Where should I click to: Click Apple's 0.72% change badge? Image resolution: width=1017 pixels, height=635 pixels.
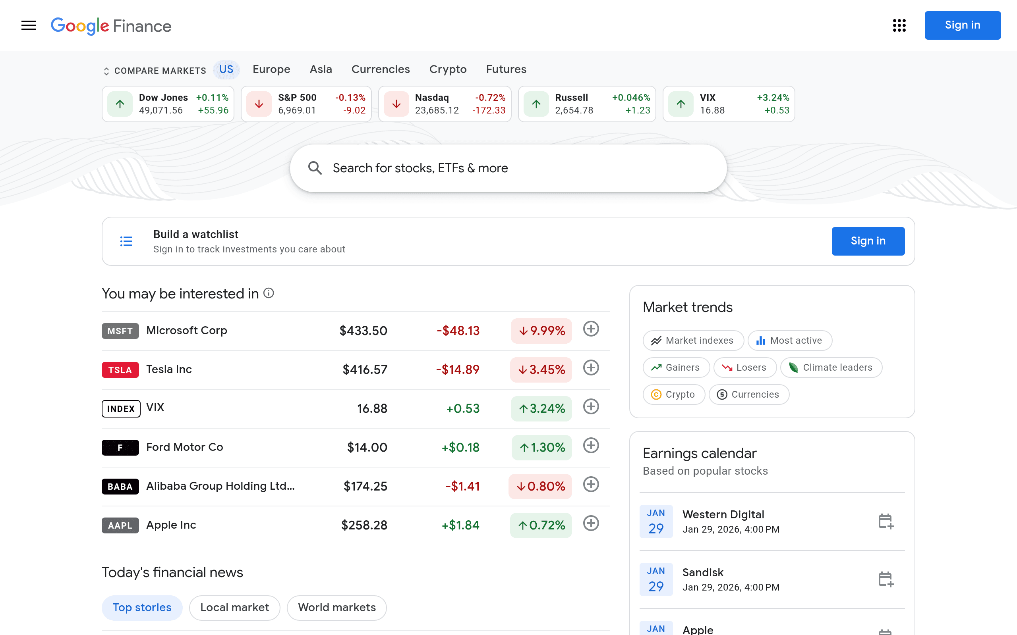click(x=541, y=525)
